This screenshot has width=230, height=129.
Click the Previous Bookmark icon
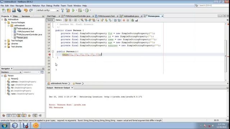[102, 20]
